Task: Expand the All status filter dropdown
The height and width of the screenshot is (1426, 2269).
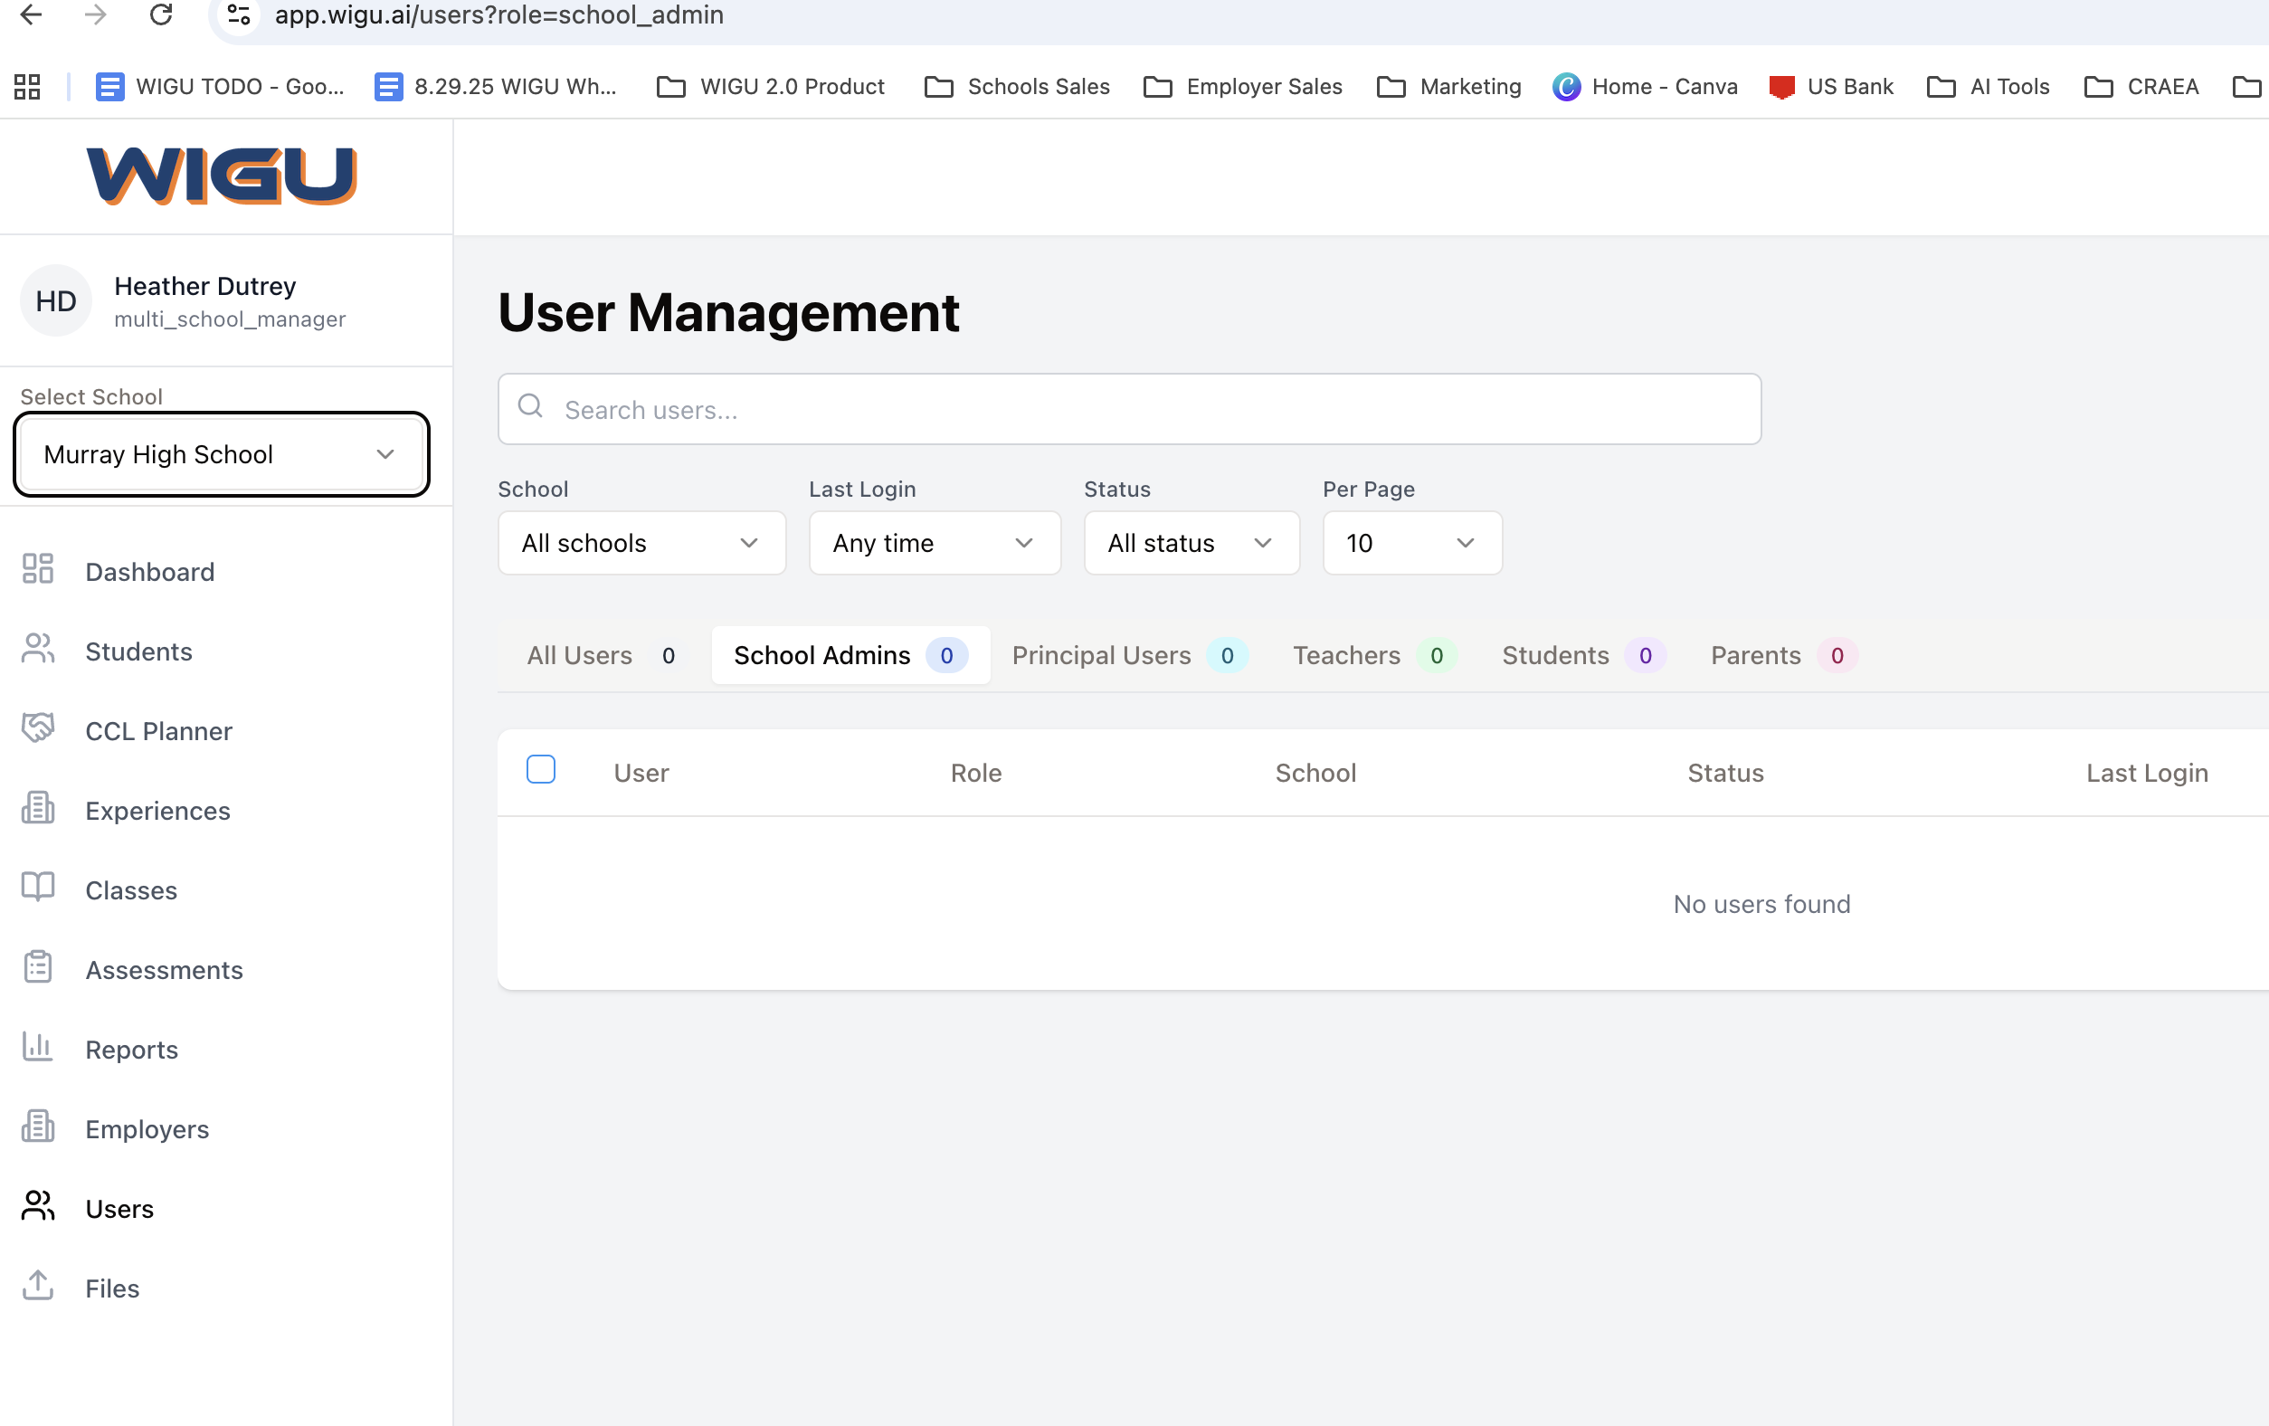Action: [x=1191, y=543]
